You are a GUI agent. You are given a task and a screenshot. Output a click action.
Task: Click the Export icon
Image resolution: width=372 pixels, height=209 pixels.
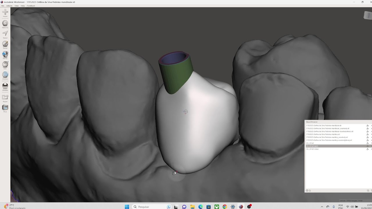click(5, 98)
